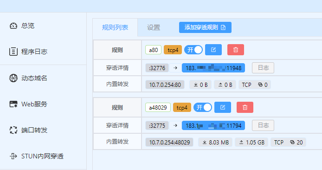The image size is (322, 170).
Task: Click the Web服务 window icon
Action: pos(13,104)
